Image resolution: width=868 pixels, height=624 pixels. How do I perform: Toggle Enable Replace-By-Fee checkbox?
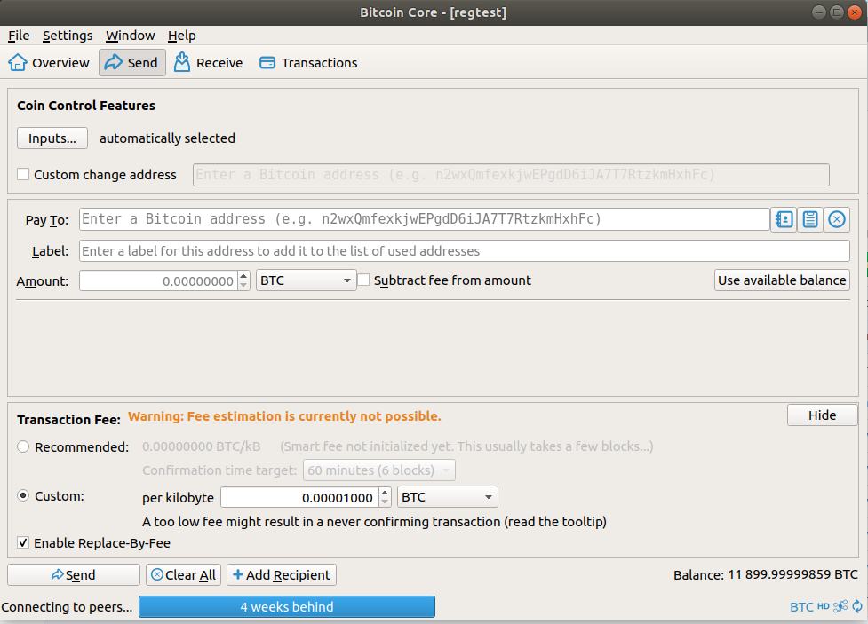pyautogui.click(x=23, y=542)
